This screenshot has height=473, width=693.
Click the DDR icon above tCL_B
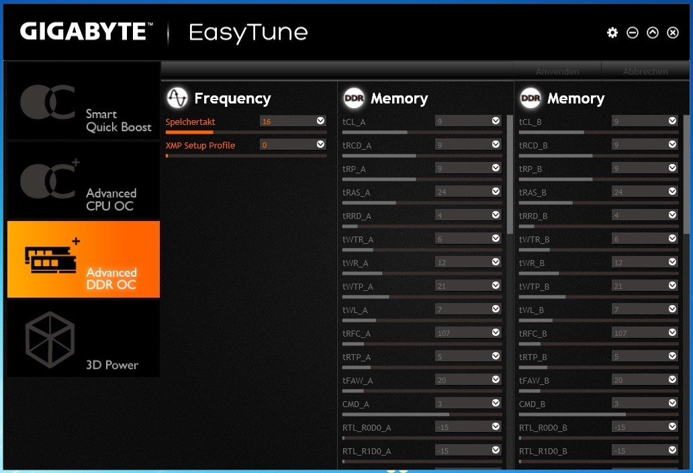click(x=530, y=97)
